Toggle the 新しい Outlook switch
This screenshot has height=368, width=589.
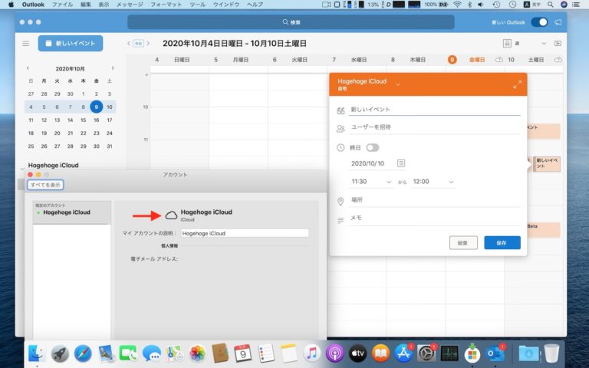(539, 22)
